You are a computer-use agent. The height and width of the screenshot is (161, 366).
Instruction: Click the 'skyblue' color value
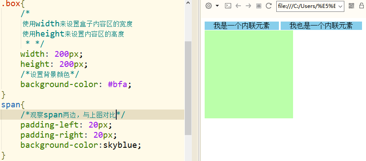click(120, 145)
